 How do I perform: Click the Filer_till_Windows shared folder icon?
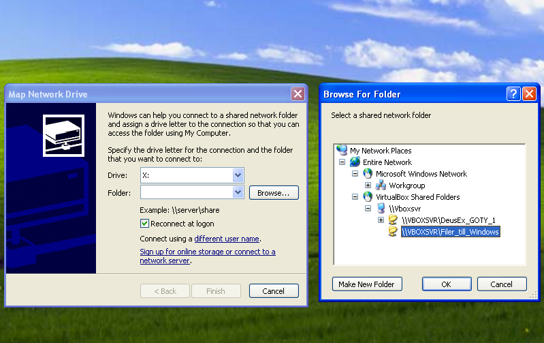pos(393,231)
